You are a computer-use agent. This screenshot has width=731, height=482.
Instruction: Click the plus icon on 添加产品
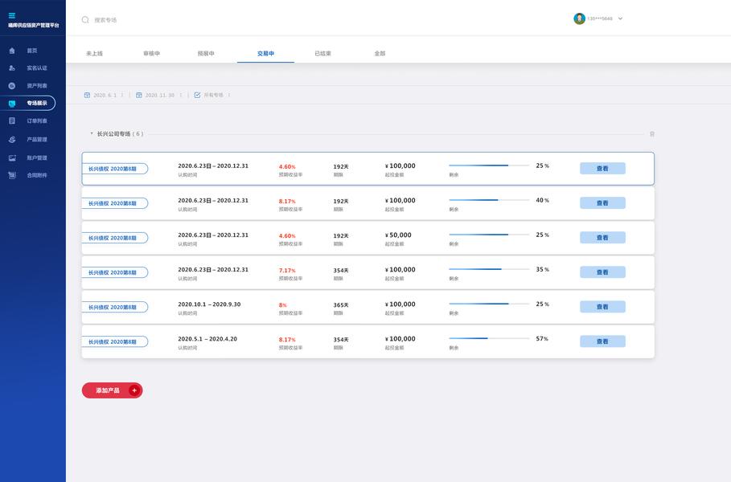pos(134,390)
